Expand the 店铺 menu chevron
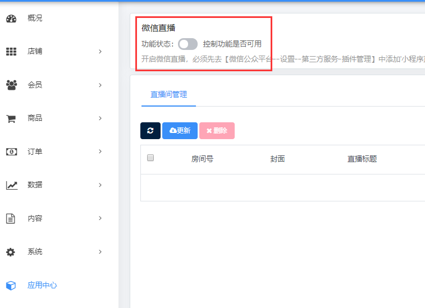The width and height of the screenshot is (425, 308). point(100,52)
